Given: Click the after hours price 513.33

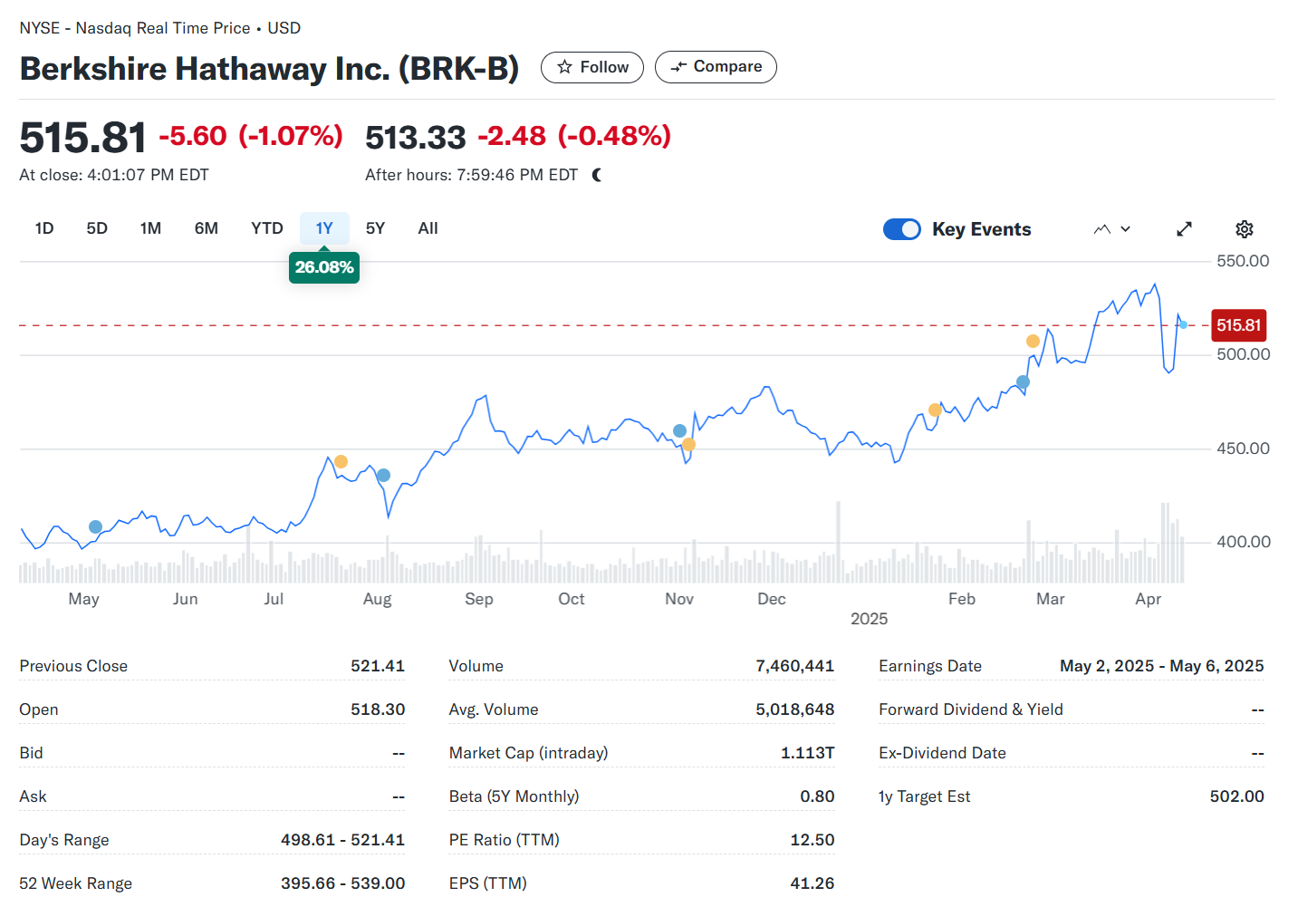Looking at the screenshot, I should (x=416, y=138).
